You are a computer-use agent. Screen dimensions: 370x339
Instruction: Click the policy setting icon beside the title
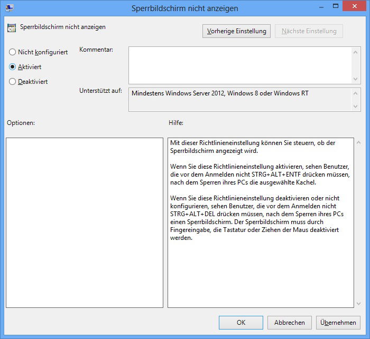click(x=12, y=28)
